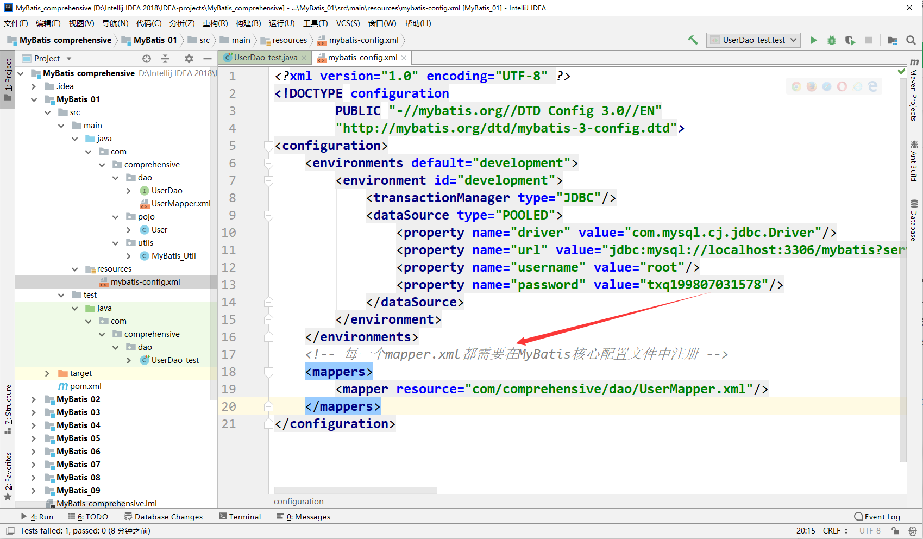
Task: Open the run configuration dropdown UserDao_test.test
Action: click(x=754, y=40)
